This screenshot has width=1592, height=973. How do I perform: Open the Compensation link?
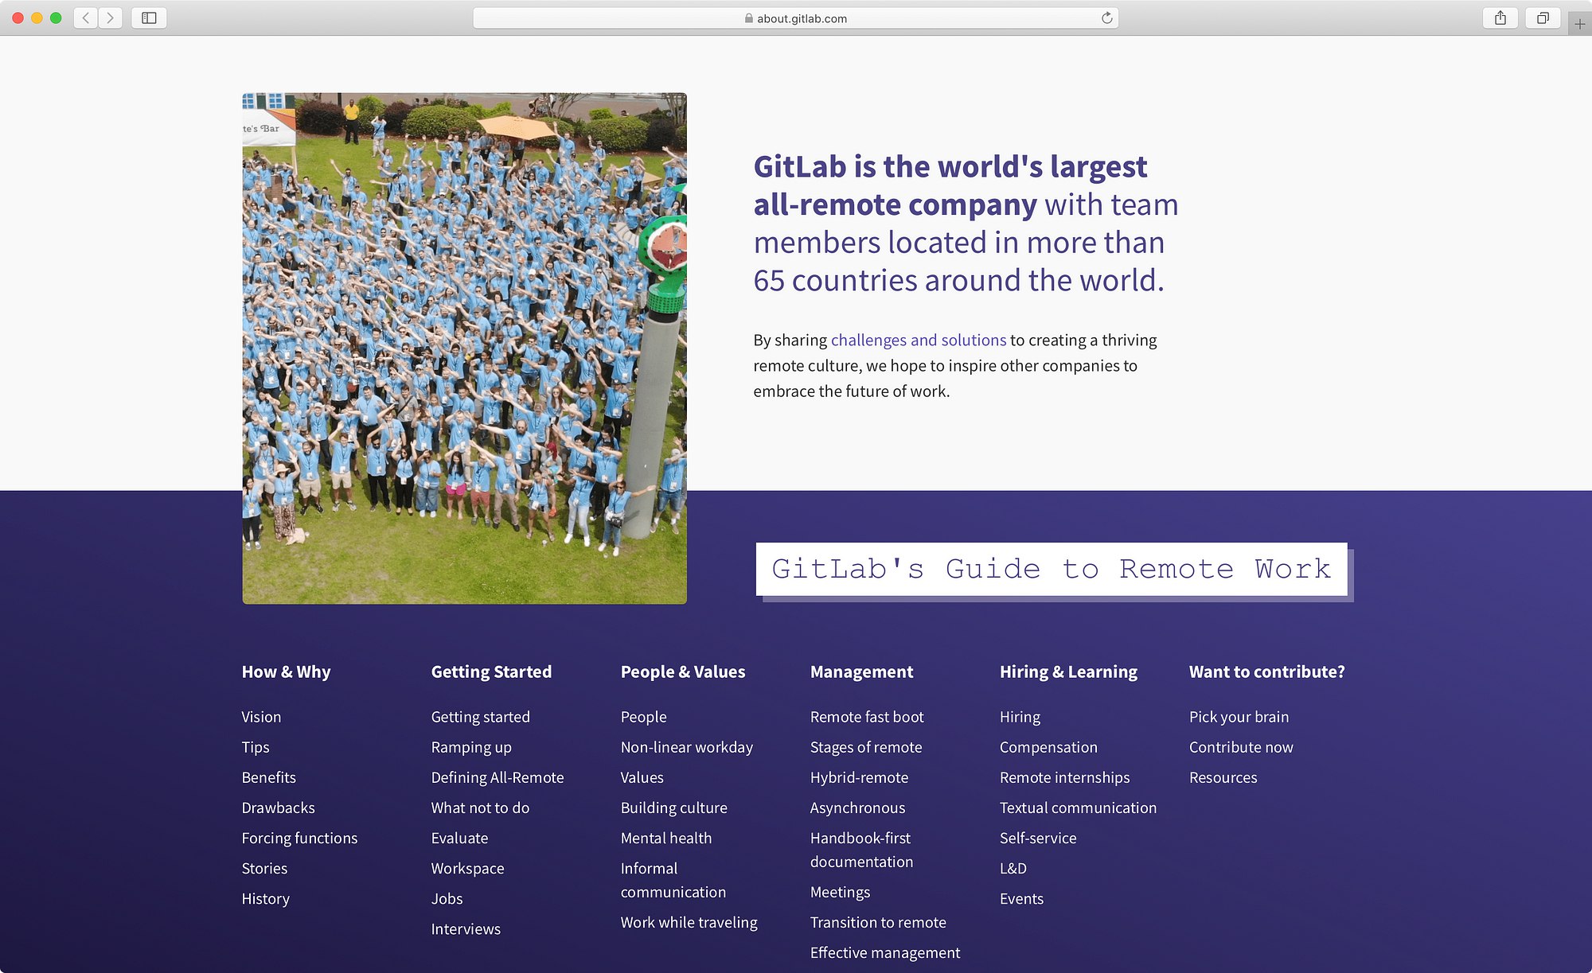(1048, 747)
